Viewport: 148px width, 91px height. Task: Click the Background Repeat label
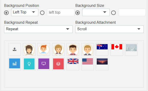point(21,22)
